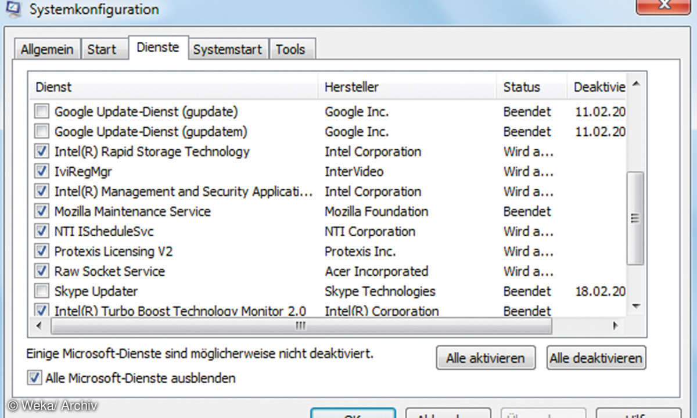This screenshot has width=697, height=418.
Task: Disable Mozilla Maintenance Service checkbox
Action: [42, 211]
